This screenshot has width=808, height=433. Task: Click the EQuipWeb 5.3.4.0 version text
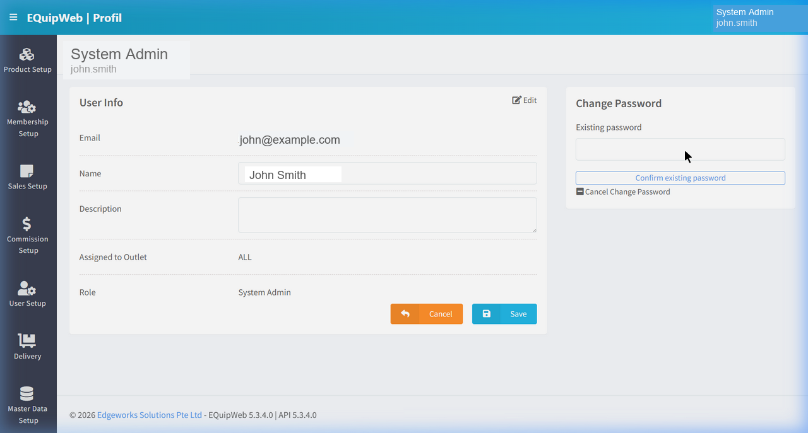pos(241,415)
